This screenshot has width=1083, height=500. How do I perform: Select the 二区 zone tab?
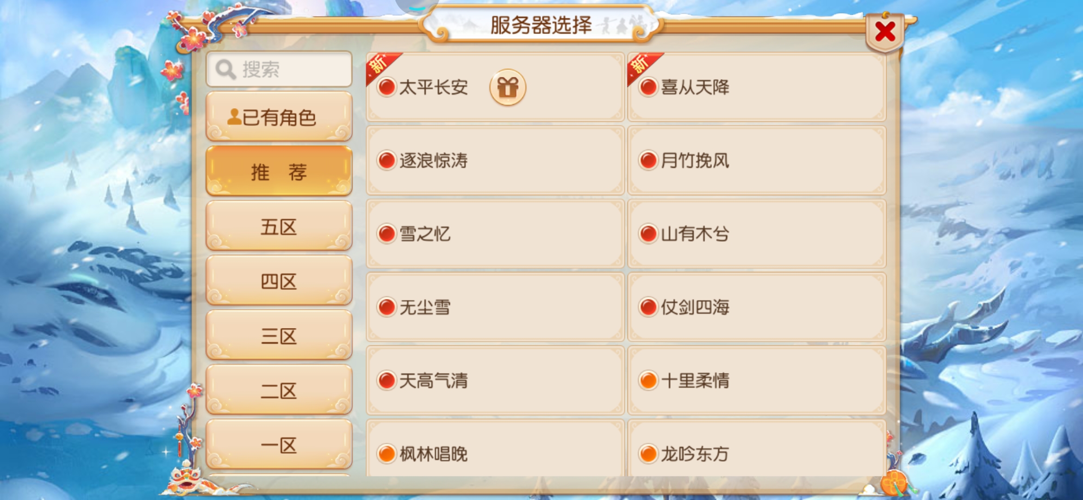click(279, 390)
